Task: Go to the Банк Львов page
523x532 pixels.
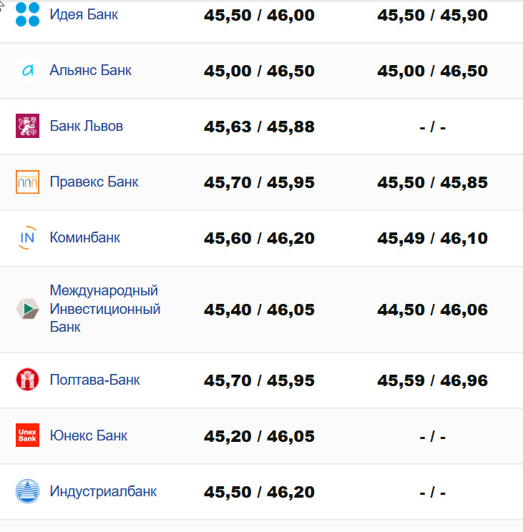Action: (x=86, y=126)
